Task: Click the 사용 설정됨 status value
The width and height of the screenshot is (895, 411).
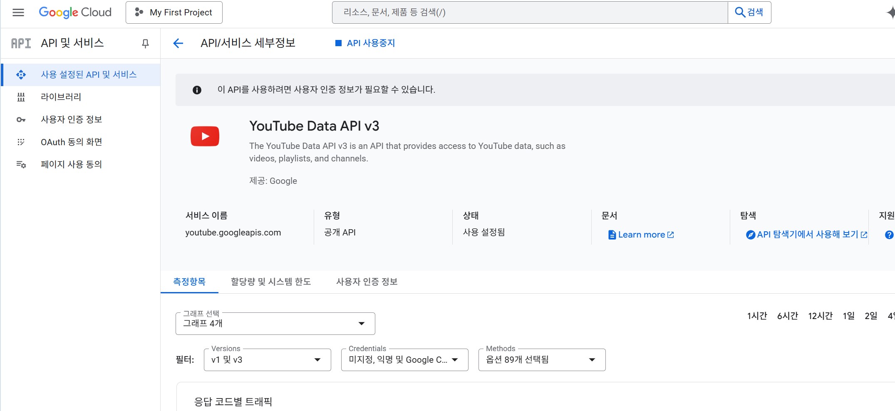Action: point(484,232)
